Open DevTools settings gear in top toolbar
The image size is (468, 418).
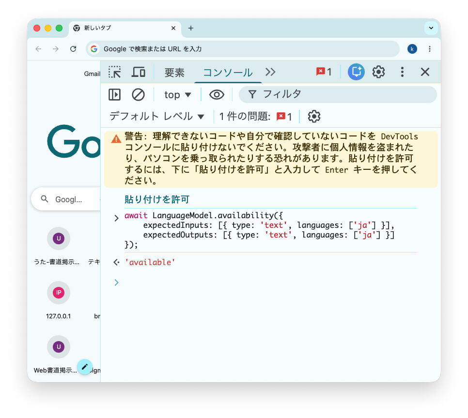[x=378, y=72]
